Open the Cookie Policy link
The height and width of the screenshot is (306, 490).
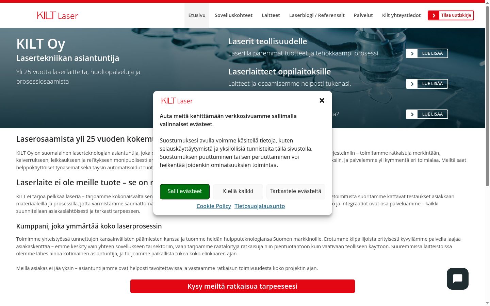pos(214,206)
